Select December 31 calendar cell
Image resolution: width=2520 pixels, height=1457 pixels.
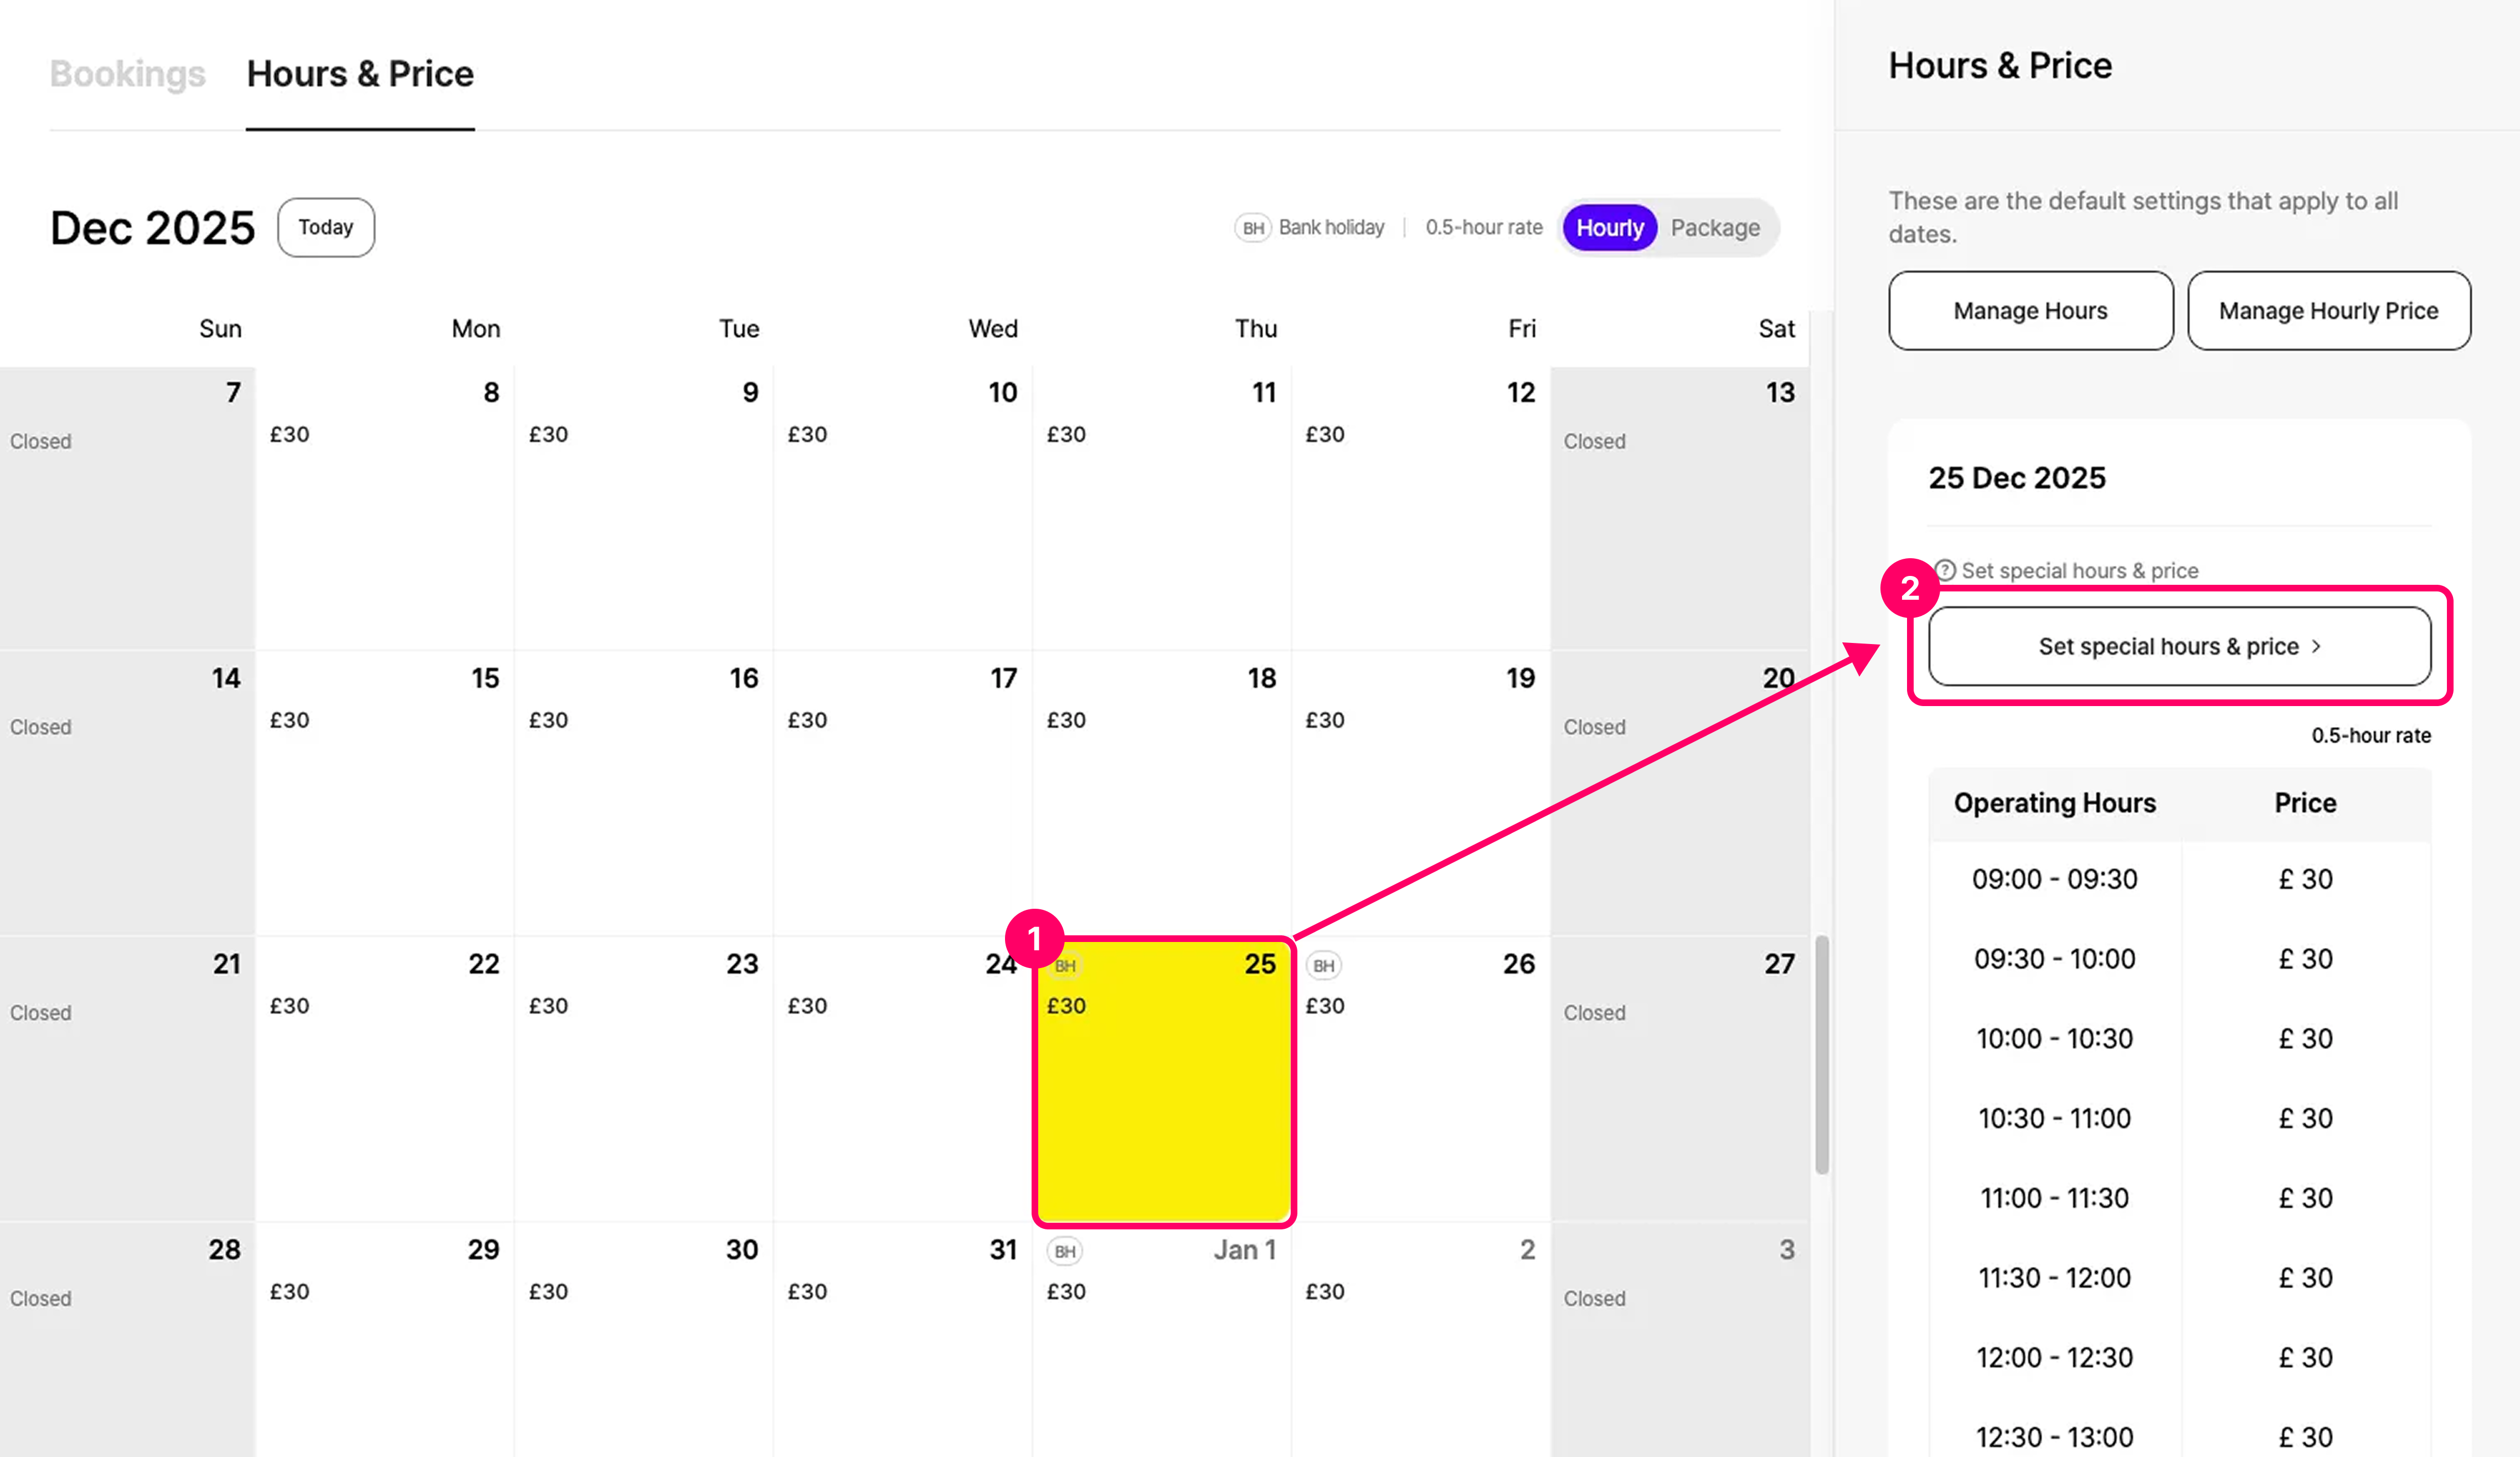[x=902, y=1340]
